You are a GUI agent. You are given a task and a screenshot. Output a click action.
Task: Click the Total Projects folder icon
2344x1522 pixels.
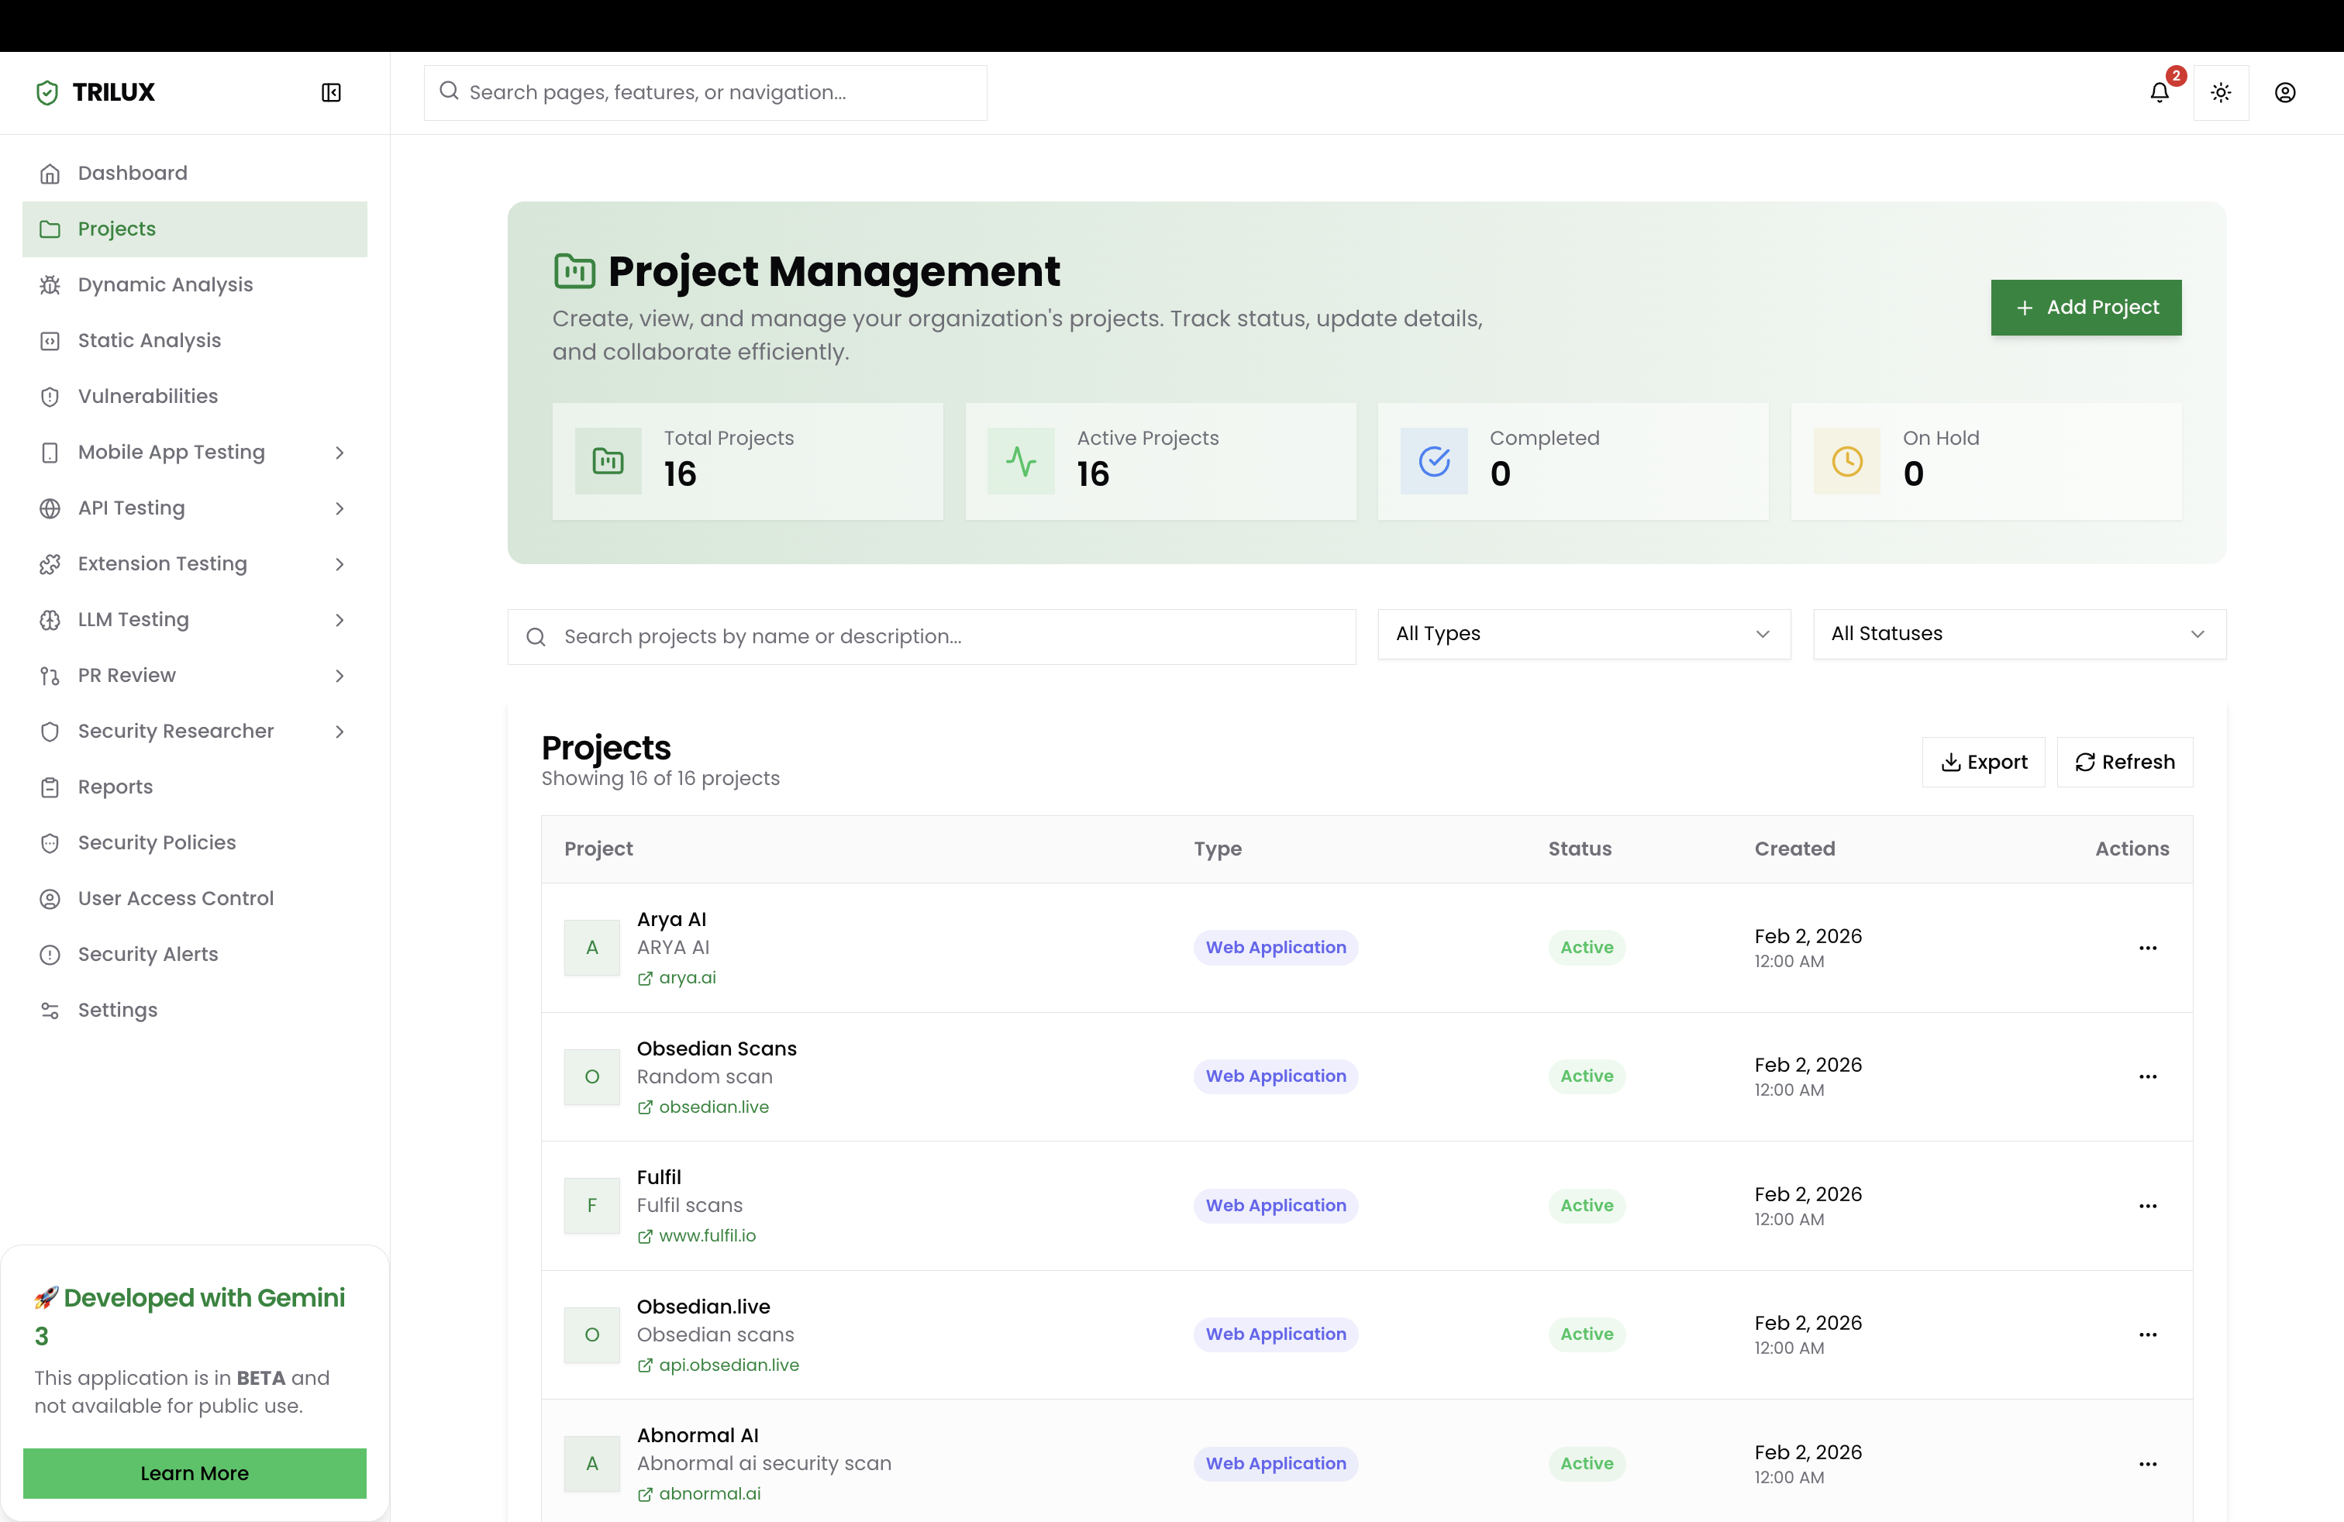tap(608, 461)
